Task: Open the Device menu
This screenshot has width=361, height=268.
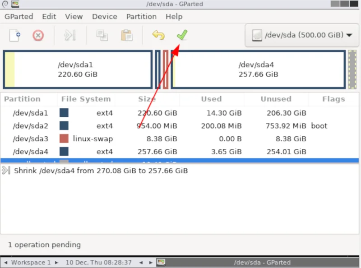Action: coord(105,17)
